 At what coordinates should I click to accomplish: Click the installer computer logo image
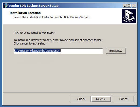[129, 16]
